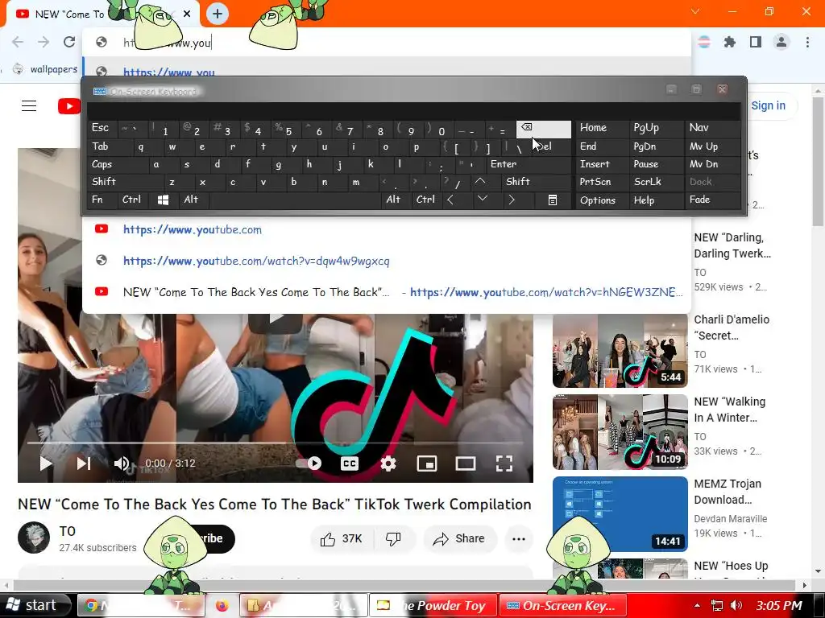The image size is (825, 618).
Task: Click the page horizontal scrollbar
Action: click(x=404, y=585)
